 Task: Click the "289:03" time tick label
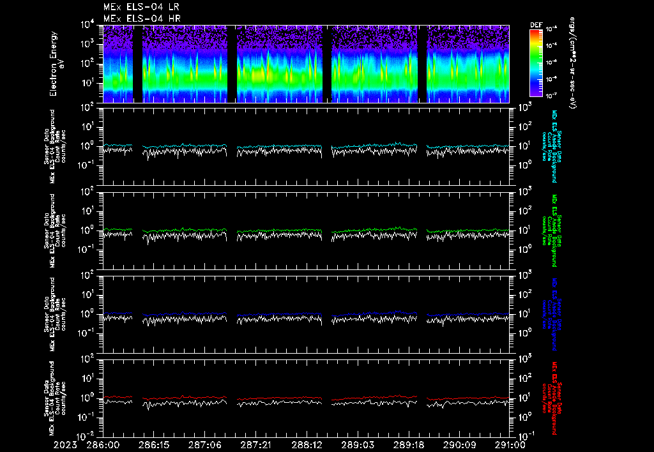tap(358, 445)
